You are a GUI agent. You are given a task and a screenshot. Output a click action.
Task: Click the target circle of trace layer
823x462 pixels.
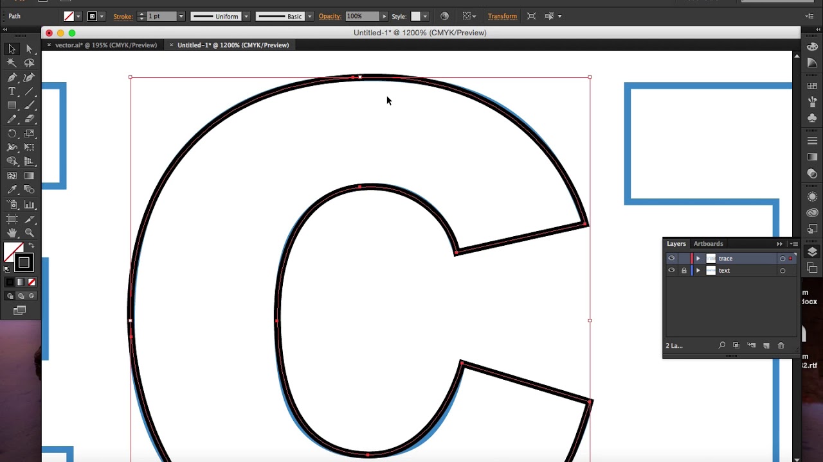click(x=782, y=259)
